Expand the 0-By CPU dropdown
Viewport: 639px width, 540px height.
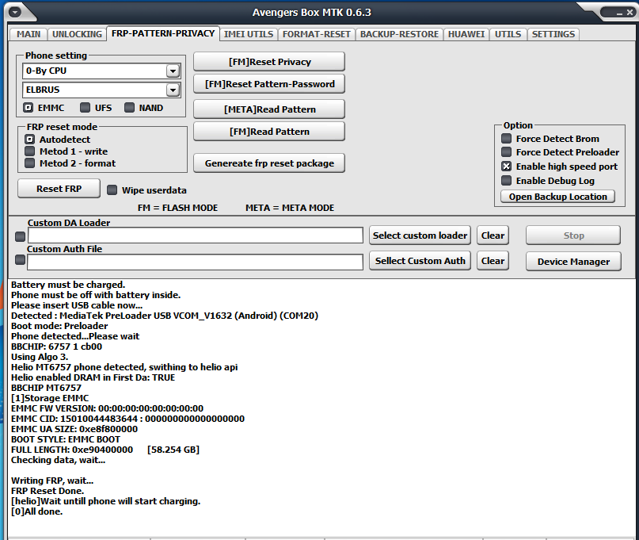pos(173,71)
